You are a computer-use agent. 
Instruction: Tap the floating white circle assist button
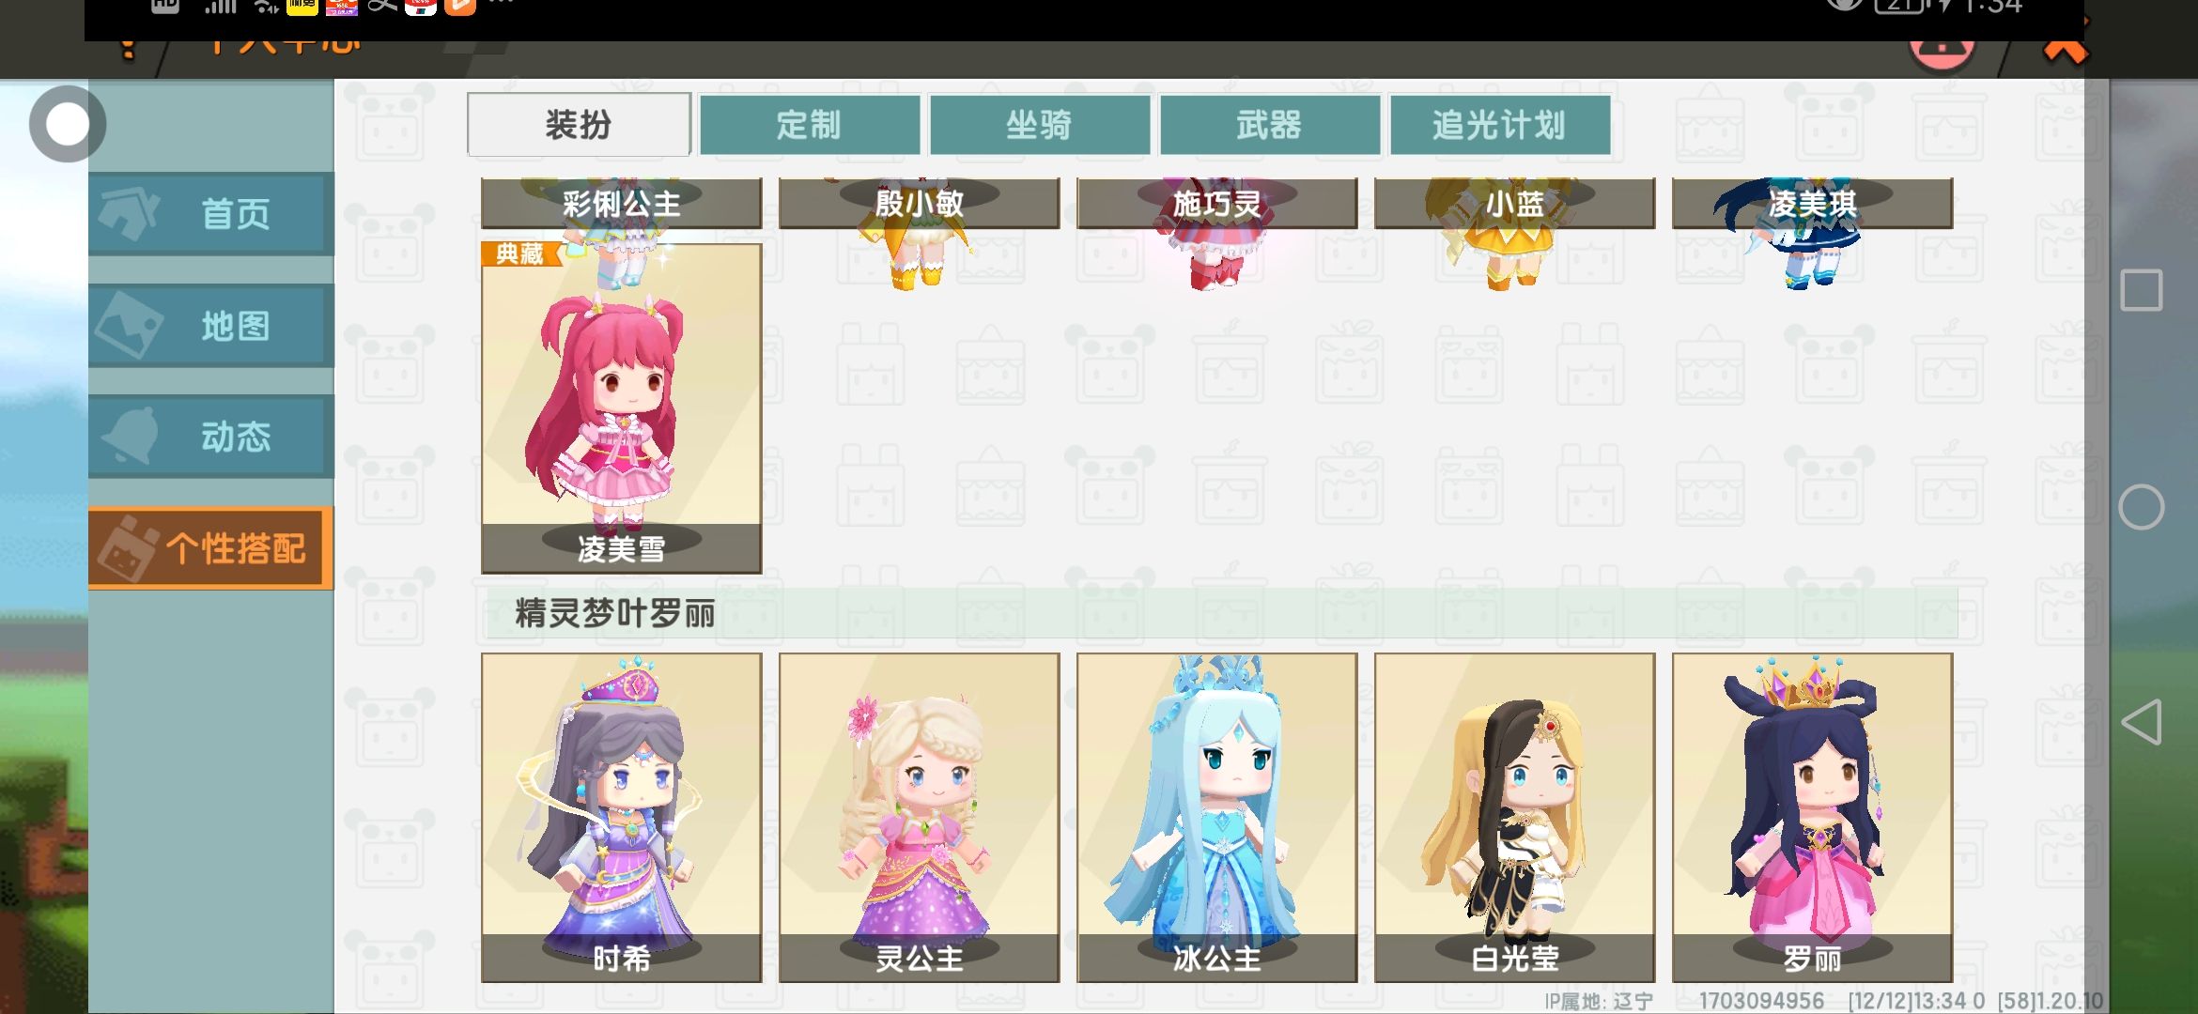[68, 124]
